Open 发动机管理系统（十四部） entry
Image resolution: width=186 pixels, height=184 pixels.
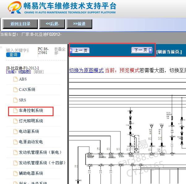pyautogui.click(x=42, y=163)
